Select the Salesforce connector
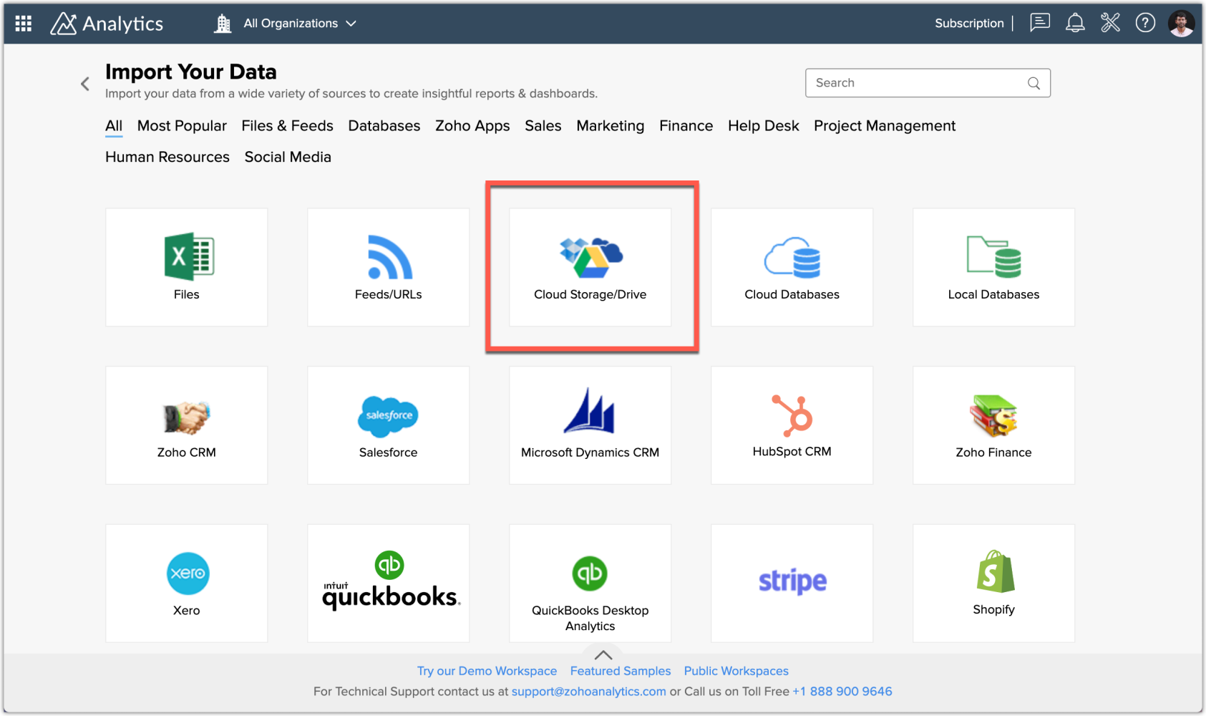Viewport: 1206px width, 716px height. coord(388,425)
